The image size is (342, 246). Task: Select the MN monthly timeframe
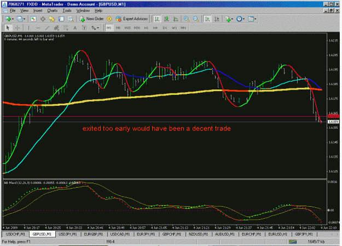(183, 28)
